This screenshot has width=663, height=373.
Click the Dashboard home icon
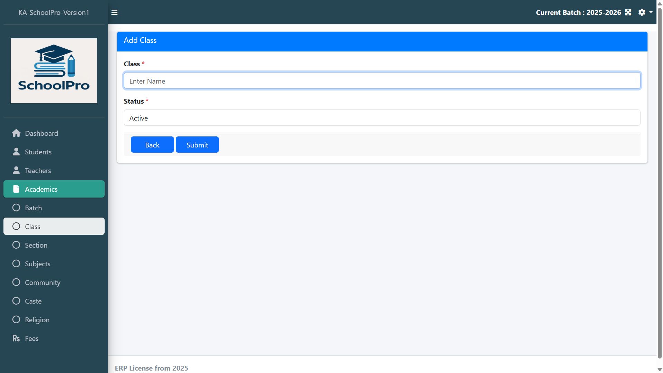click(x=16, y=133)
